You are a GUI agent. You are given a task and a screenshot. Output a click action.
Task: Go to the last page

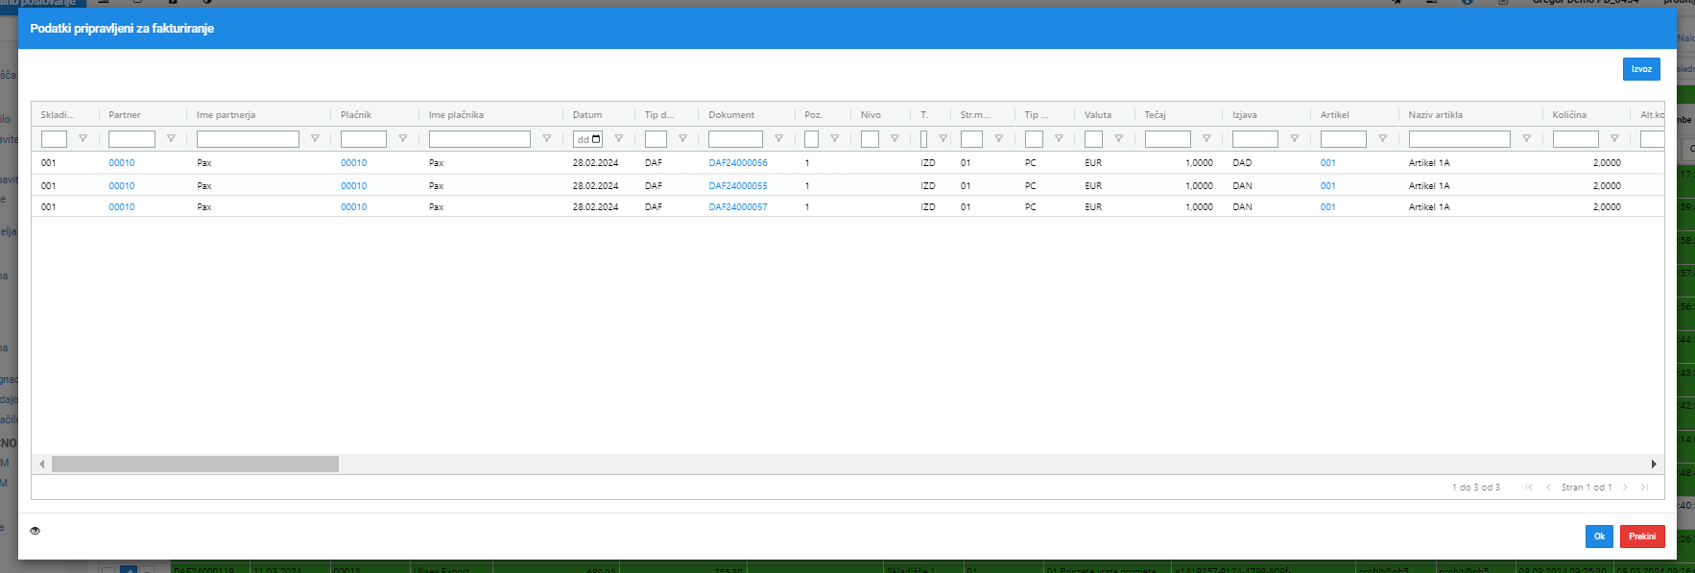coord(1644,488)
